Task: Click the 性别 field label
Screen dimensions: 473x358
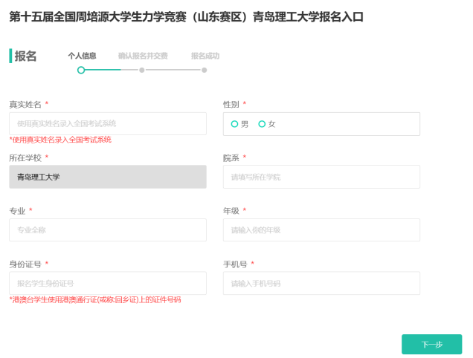Action: (231, 104)
